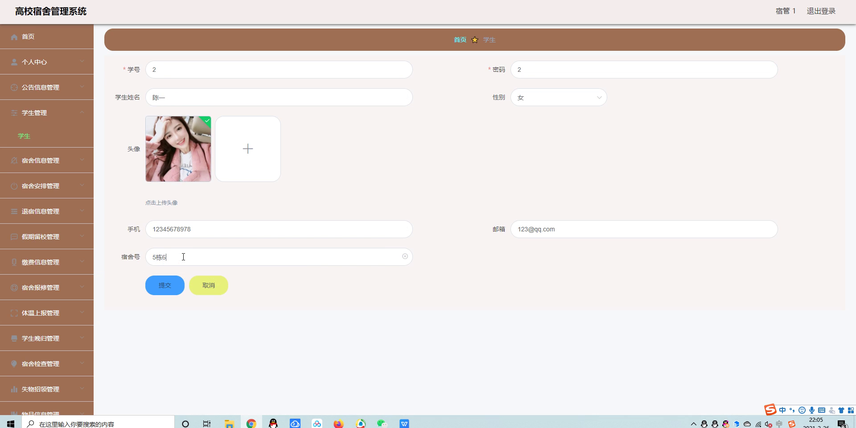This screenshot has width=856, height=428.
Task: Open Sogou IME skin shirt icon
Action: [841, 410]
